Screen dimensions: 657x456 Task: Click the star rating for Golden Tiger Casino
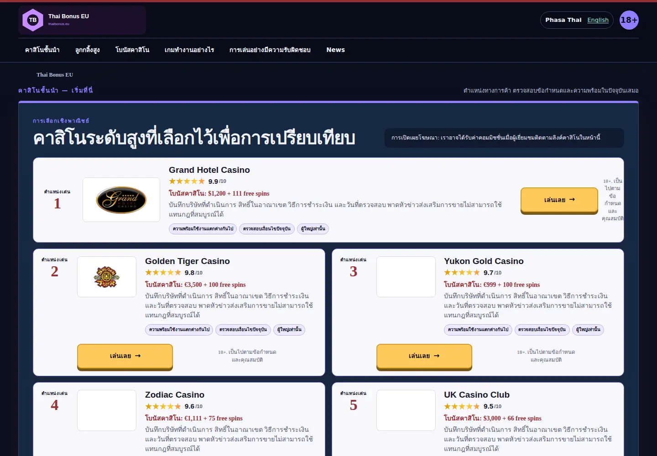point(163,273)
